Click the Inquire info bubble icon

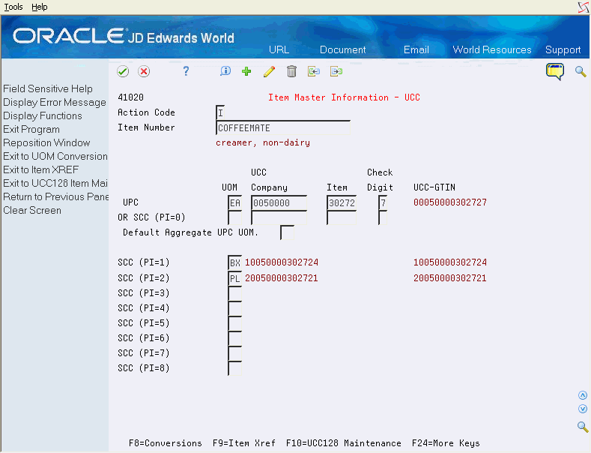[225, 71]
